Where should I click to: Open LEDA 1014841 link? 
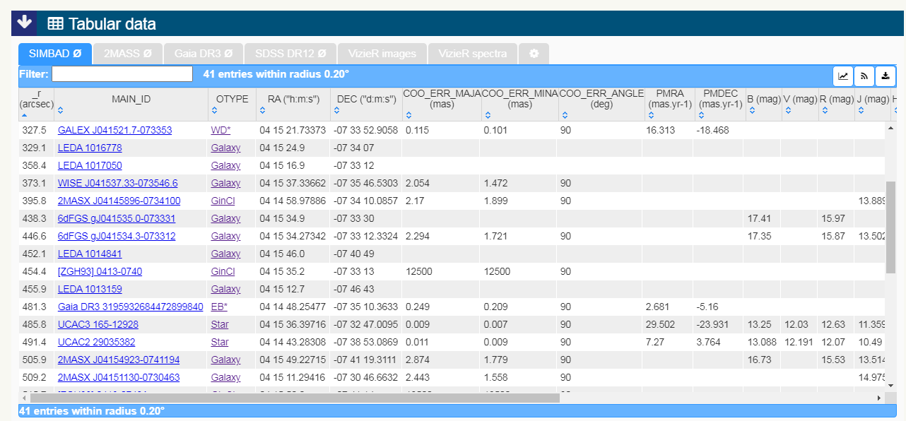click(90, 254)
